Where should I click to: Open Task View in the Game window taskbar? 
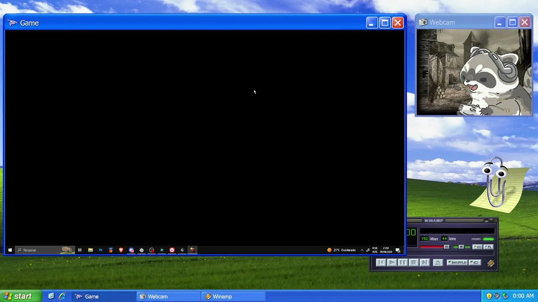80,250
